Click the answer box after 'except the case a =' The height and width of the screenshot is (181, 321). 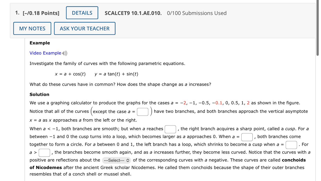pos(142,112)
